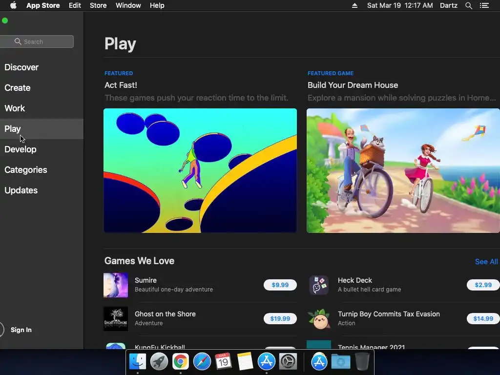This screenshot has height=375, width=500.
Task: Open Calendar from the dock
Action: 223,362
